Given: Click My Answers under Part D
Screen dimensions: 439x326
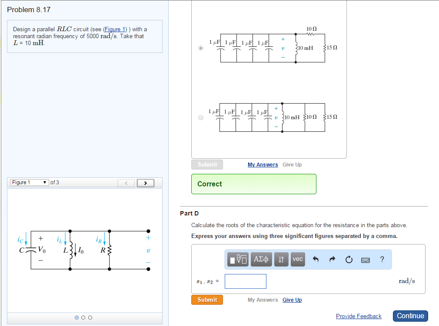Looking at the screenshot, I should 263,300.
